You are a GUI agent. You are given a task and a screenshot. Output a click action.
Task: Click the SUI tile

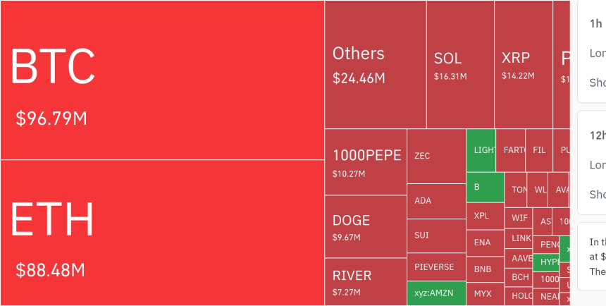(x=435, y=235)
